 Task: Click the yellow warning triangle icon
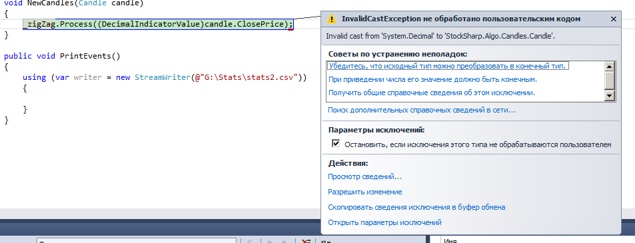[x=332, y=18]
